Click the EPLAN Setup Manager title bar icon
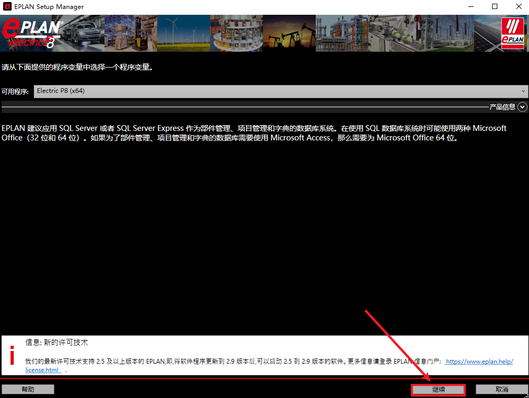 (7, 7)
